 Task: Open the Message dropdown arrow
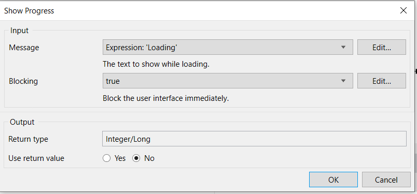click(x=343, y=47)
